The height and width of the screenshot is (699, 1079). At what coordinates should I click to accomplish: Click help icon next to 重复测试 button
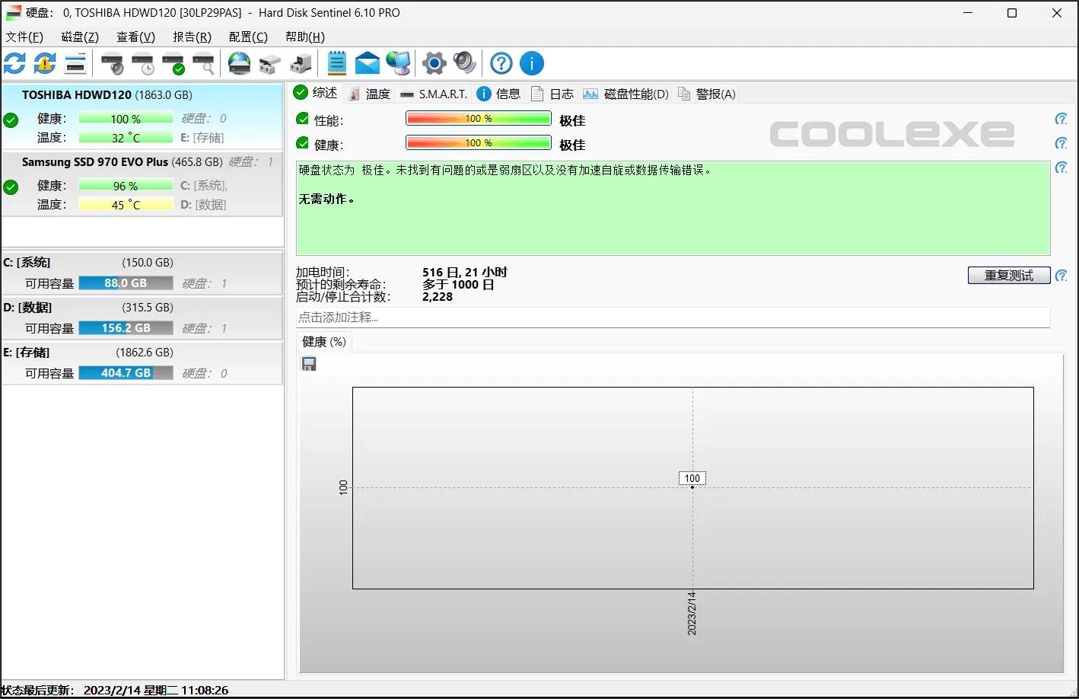1061,275
